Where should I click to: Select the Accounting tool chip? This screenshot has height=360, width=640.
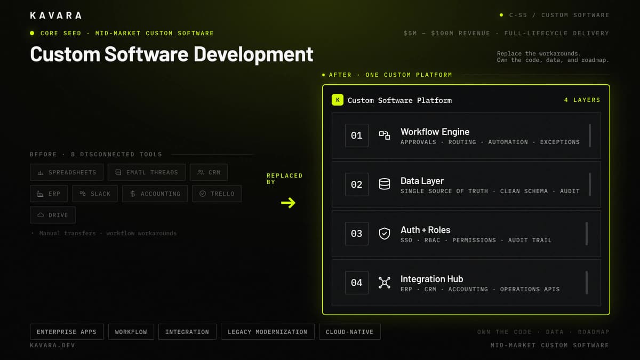click(x=155, y=194)
